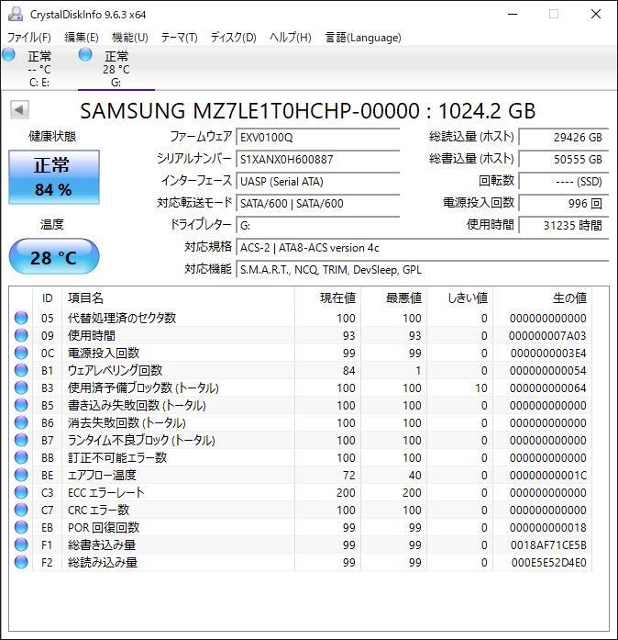The width and height of the screenshot is (618, 640).
Task: Click status orb of row BE エアフロー温度
Action: pyautogui.click(x=21, y=475)
